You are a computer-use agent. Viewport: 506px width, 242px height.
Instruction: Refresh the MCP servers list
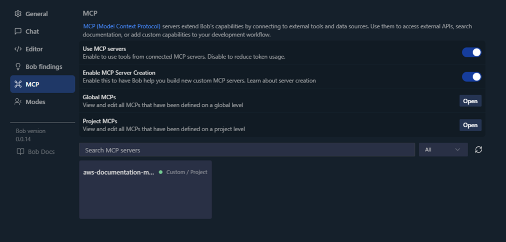tap(478, 150)
